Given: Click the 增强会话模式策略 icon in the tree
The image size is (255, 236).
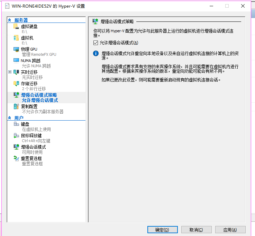Looking at the screenshot, I should click(x=16, y=95).
